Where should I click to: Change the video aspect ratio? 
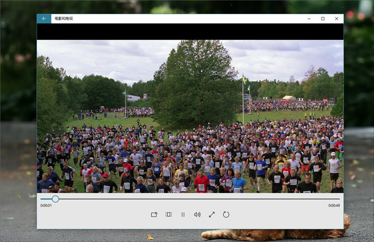coord(169,214)
